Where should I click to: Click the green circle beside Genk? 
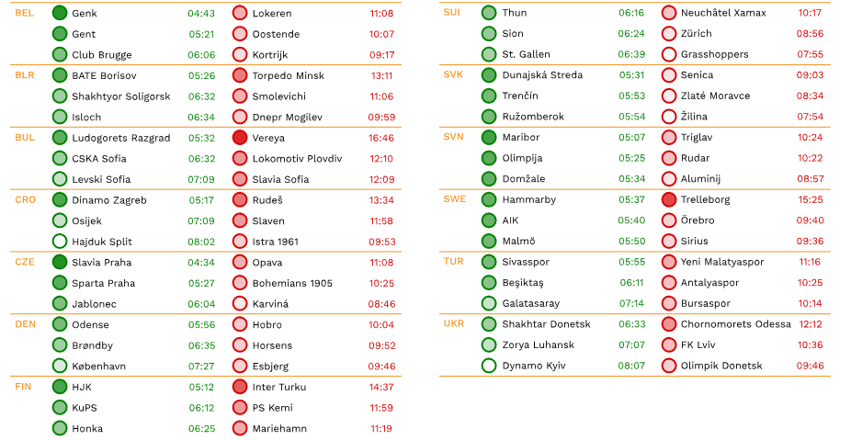(x=60, y=13)
